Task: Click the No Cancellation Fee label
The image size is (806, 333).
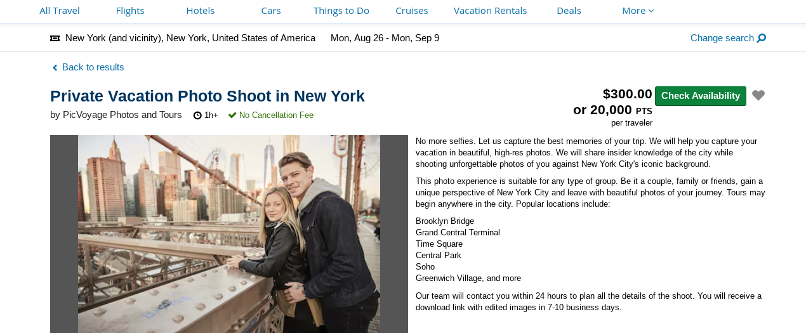Action: pos(276,115)
